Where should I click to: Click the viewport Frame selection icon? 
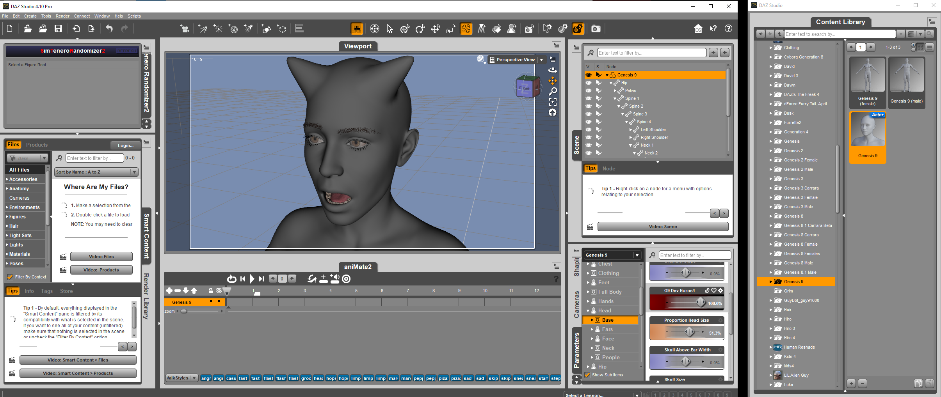[553, 102]
